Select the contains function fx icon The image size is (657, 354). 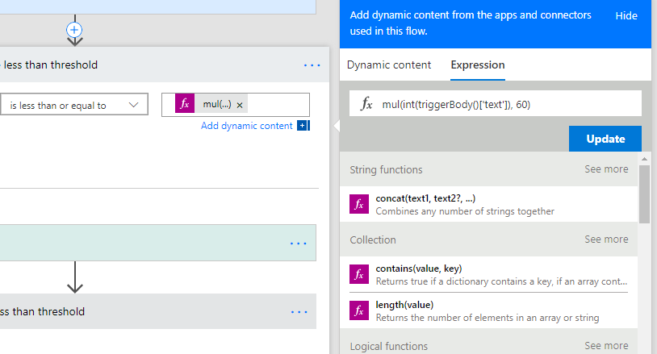(x=359, y=274)
